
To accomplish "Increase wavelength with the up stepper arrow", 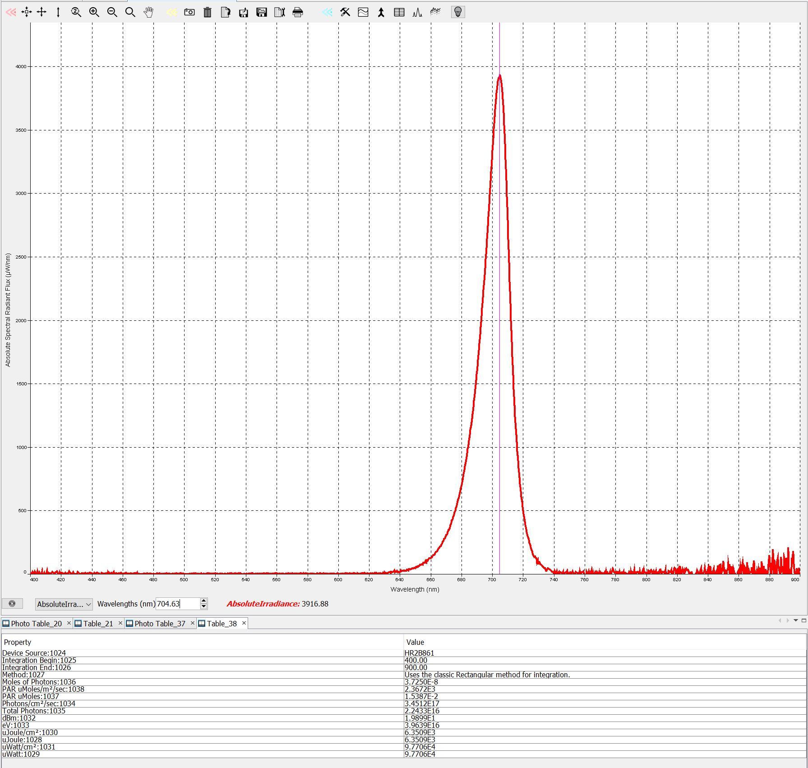I will 203,601.
